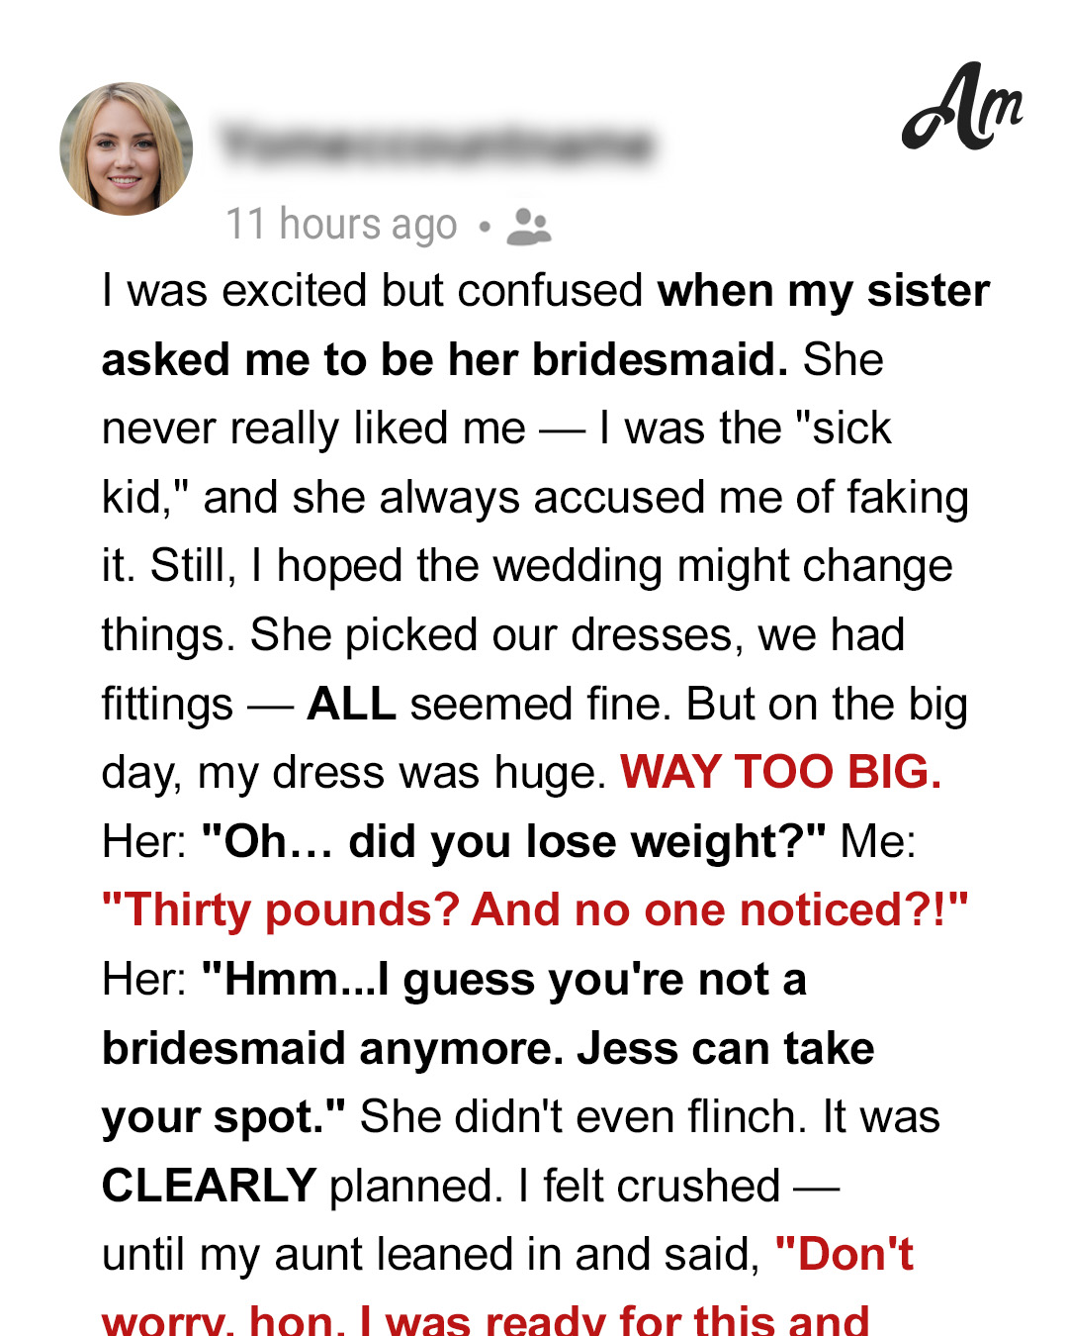Viewport: 1068px width, 1336px height.
Task: Select the red "WAY TOO BIG." text
Action: click(x=780, y=772)
